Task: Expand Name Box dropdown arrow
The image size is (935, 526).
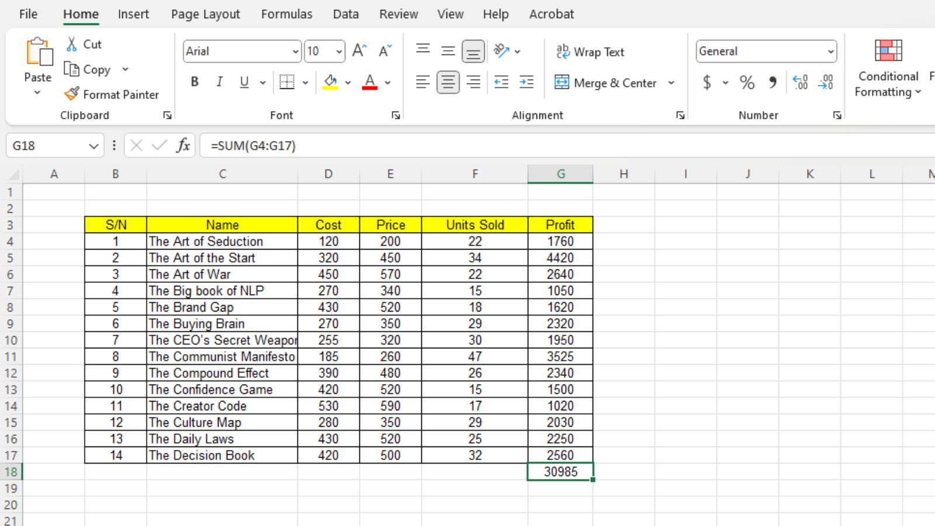Action: (93, 146)
